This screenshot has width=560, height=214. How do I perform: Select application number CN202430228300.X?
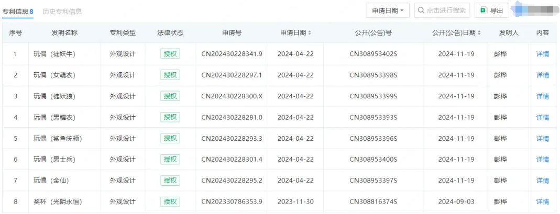click(232, 96)
